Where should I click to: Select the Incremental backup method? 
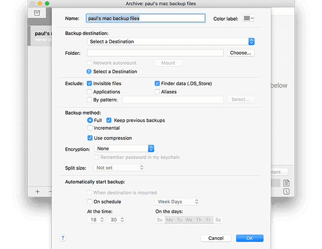coord(90,128)
